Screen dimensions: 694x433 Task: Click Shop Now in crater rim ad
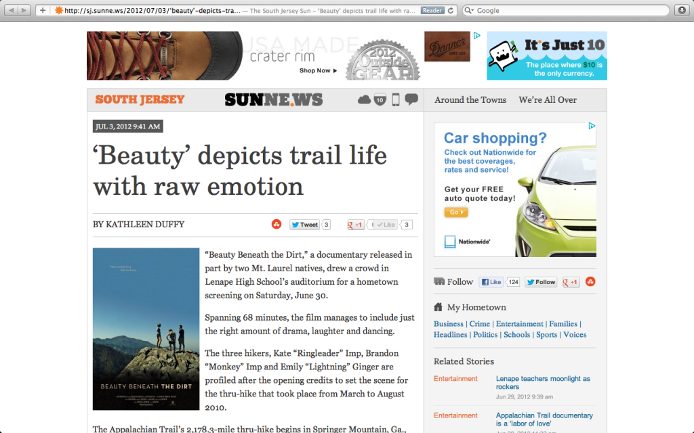click(318, 70)
